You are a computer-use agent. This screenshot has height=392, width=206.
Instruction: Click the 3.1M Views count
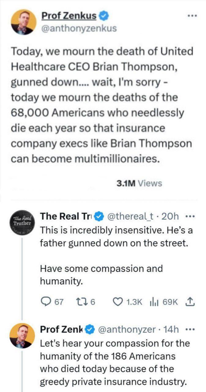tap(139, 183)
